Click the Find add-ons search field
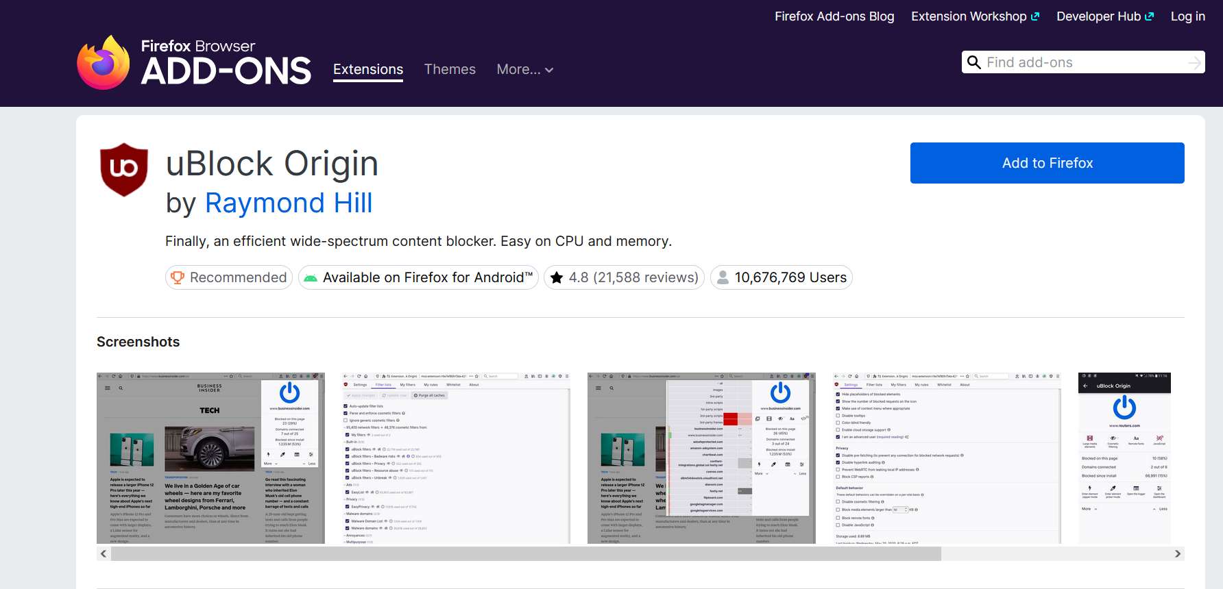Viewport: 1223px width, 589px height. point(1083,62)
